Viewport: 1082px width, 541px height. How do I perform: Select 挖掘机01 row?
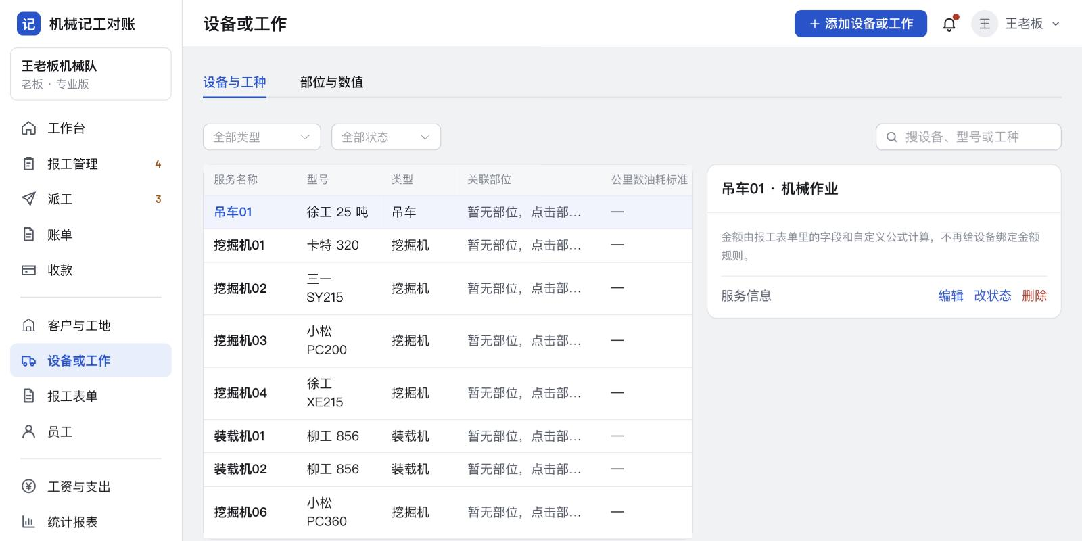pyautogui.click(x=448, y=245)
